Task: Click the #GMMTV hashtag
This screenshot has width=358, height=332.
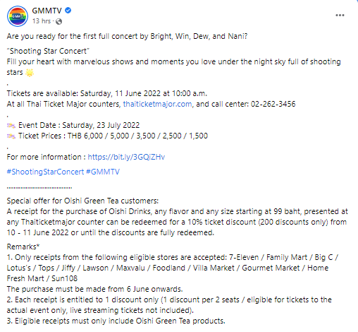Action: pyautogui.click(x=103, y=172)
